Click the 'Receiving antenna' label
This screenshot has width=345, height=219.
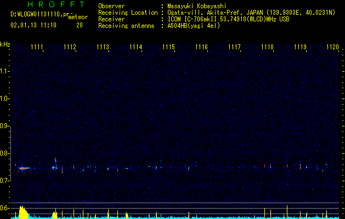coord(126,26)
